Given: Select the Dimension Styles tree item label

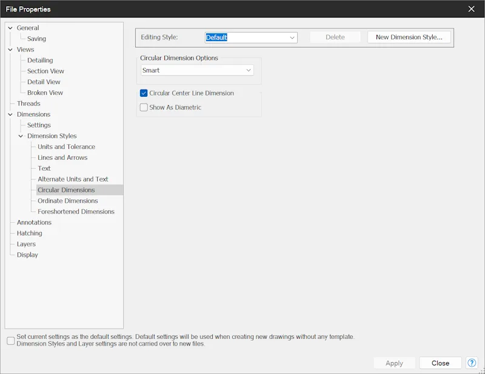Looking at the screenshot, I should pos(52,136).
